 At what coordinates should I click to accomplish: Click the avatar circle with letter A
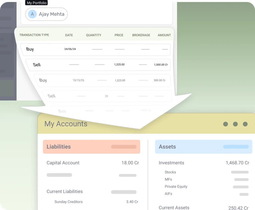(32, 14)
